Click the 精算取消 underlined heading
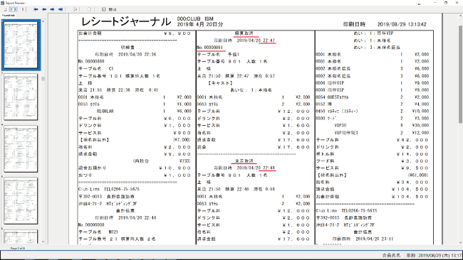The width and height of the screenshot is (463, 260). click(x=244, y=33)
